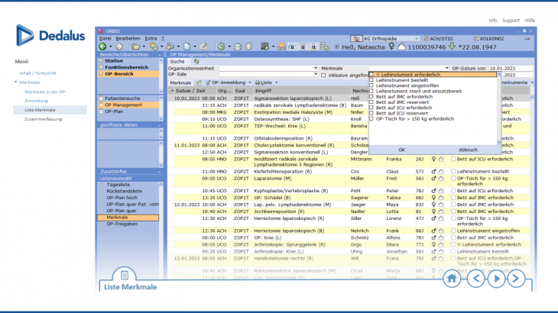The image size is (558, 313).
Task: Tick 'Bett auf ICU reserviert' checkbox
Action: click(x=371, y=113)
